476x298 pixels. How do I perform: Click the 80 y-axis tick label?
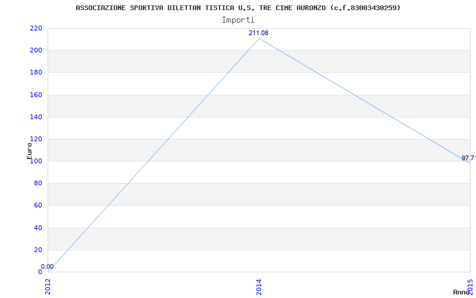pos(37,184)
